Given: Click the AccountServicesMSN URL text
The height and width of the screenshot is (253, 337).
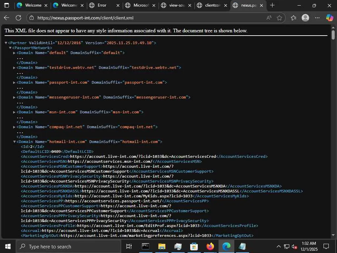Looking at the screenshot, I should [x=110, y=161].
